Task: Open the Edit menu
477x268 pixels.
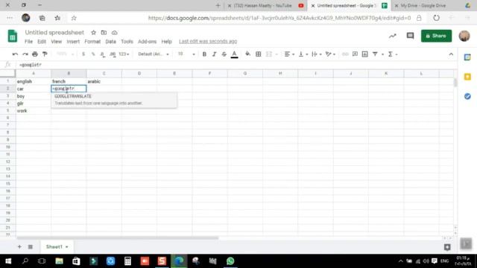Action: [42, 42]
